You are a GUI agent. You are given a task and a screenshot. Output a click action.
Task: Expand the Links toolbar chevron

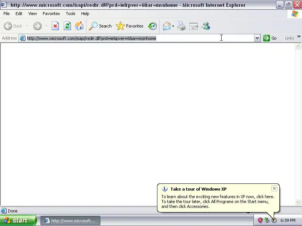click(x=299, y=36)
